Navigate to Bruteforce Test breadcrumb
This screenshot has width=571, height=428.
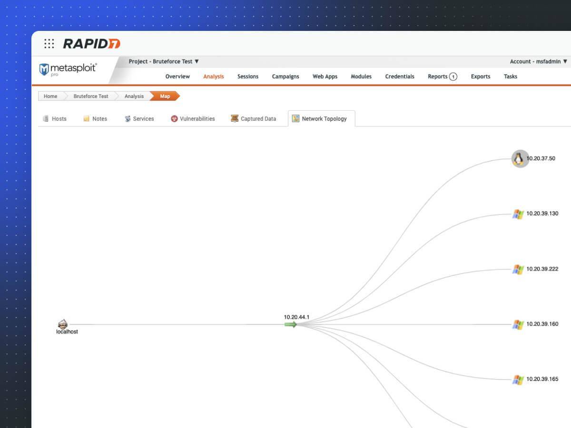[x=90, y=96]
